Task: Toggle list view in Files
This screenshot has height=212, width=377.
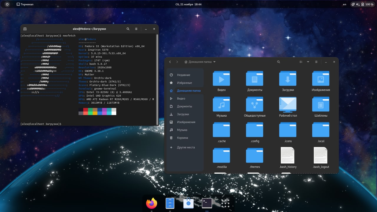Action: 301,62
